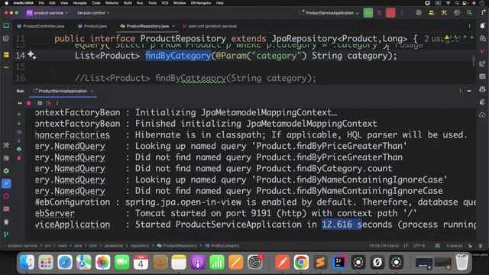Print console output with printer icon
The height and width of the screenshot is (275, 489).
[19, 150]
